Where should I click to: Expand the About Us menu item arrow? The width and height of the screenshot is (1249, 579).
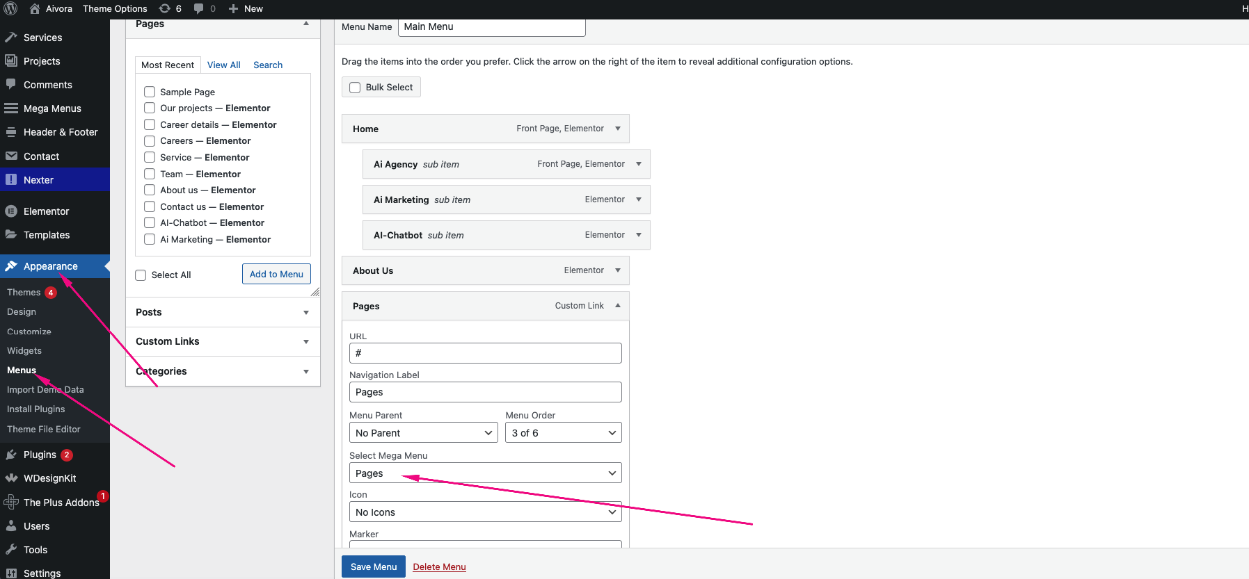[x=617, y=270]
